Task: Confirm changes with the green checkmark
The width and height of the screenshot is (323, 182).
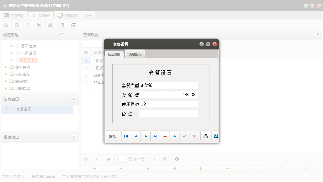Action: [x=184, y=136]
